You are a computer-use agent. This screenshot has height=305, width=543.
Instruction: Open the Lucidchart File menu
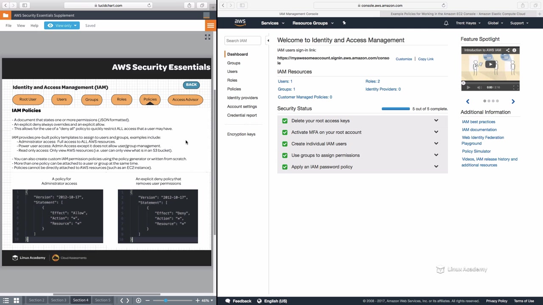coord(8,25)
